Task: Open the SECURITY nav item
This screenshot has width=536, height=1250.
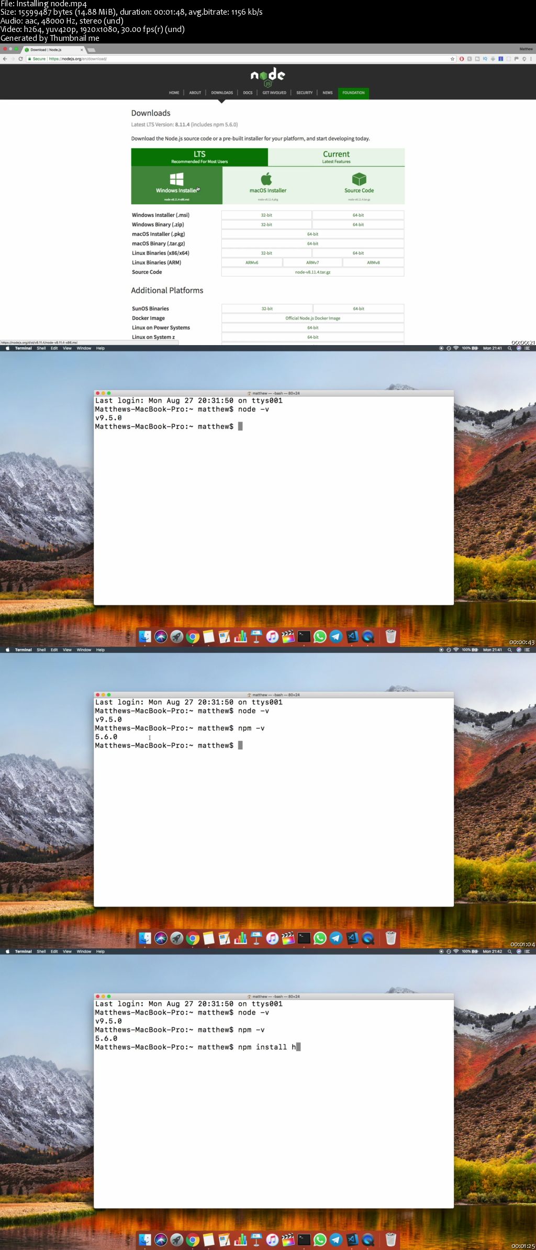Action: pyautogui.click(x=305, y=93)
